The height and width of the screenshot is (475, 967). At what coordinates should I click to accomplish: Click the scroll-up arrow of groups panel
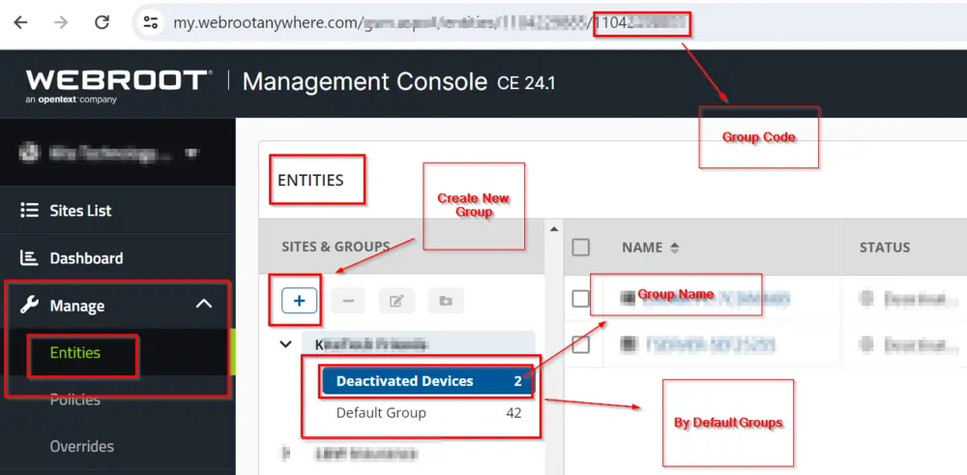[554, 229]
